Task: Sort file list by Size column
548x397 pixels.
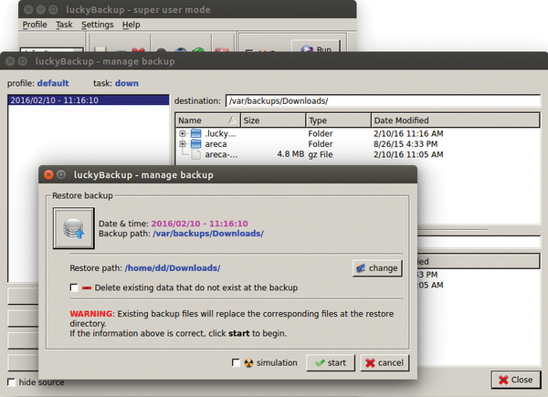Action: coord(273,120)
